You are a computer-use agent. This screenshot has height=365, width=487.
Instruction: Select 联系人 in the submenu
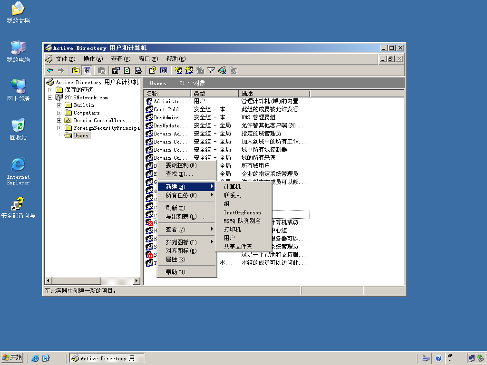pyautogui.click(x=243, y=195)
